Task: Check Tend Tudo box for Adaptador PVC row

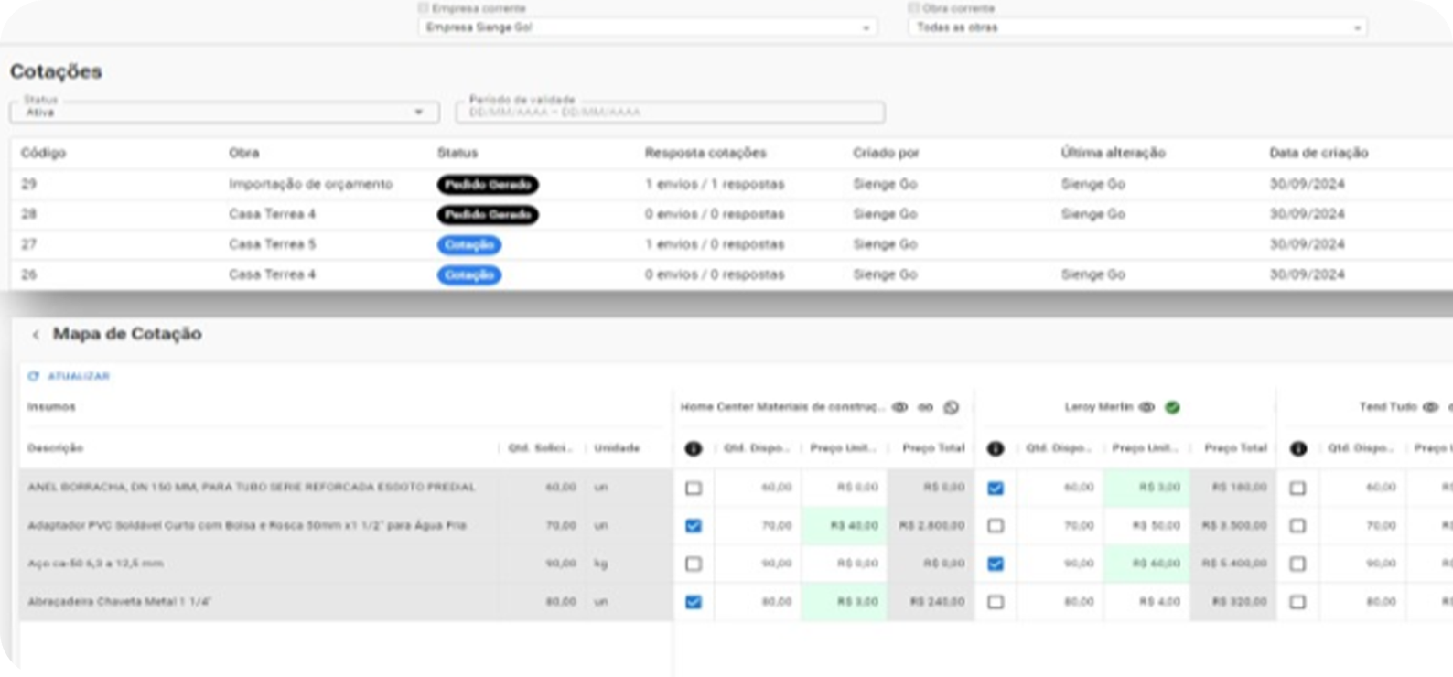Action: click(x=1297, y=526)
